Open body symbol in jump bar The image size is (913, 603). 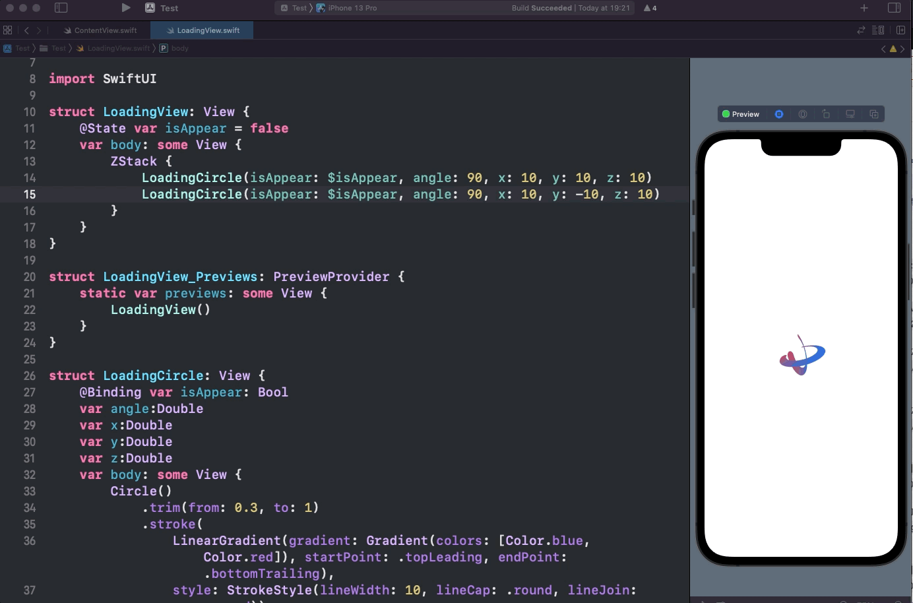point(174,48)
